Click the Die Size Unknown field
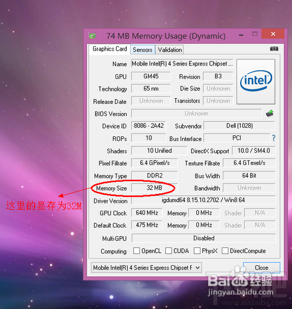292x309 pixels. (218, 88)
